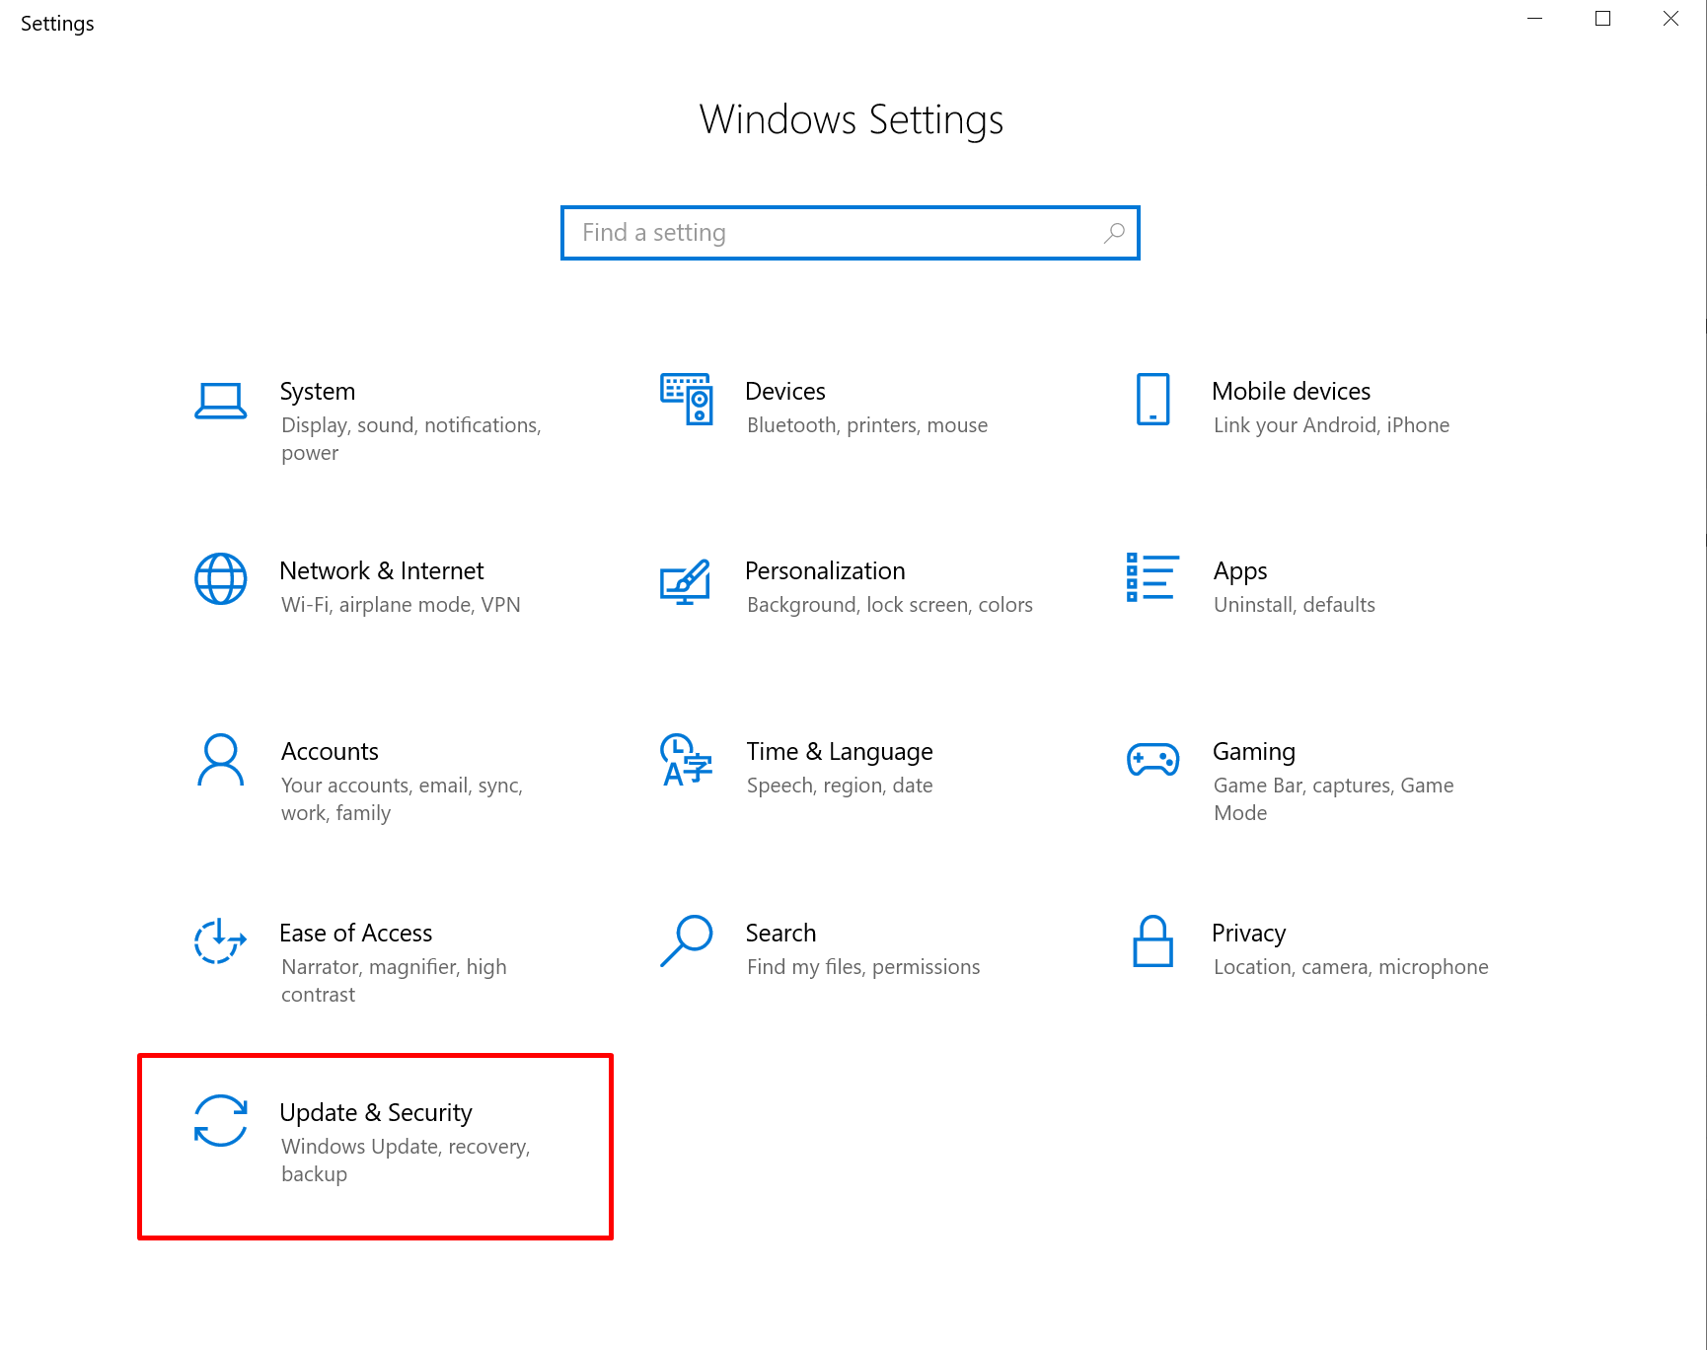Image resolution: width=1707 pixels, height=1350 pixels.
Task: Select the Gaming category title
Action: click(x=1253, y=752)
